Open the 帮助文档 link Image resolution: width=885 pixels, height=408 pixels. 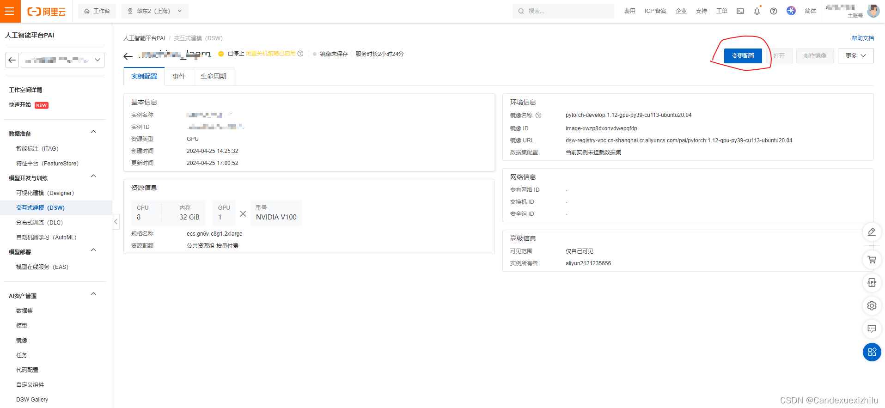863,38
